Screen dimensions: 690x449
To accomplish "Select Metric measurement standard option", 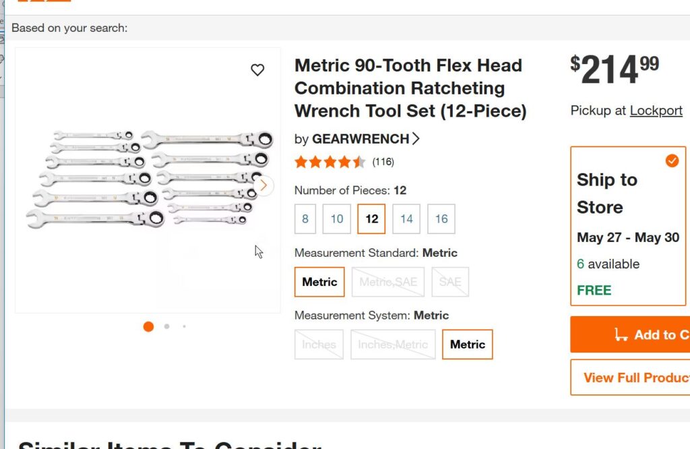I will coord(319,282).
